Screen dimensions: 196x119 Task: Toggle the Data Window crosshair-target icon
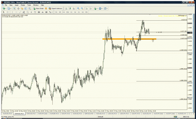18,8
